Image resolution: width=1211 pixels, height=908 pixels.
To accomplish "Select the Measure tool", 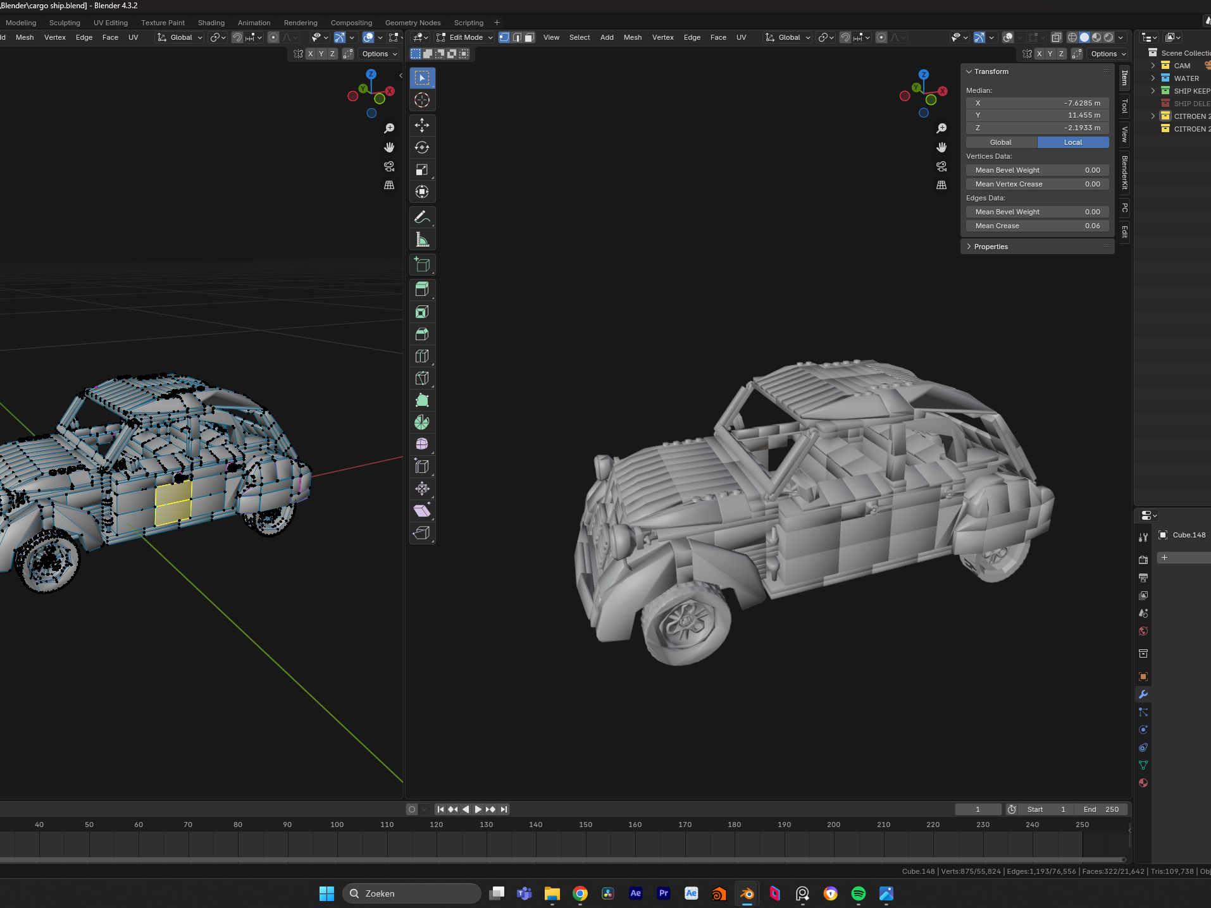I will coord(422,240).
